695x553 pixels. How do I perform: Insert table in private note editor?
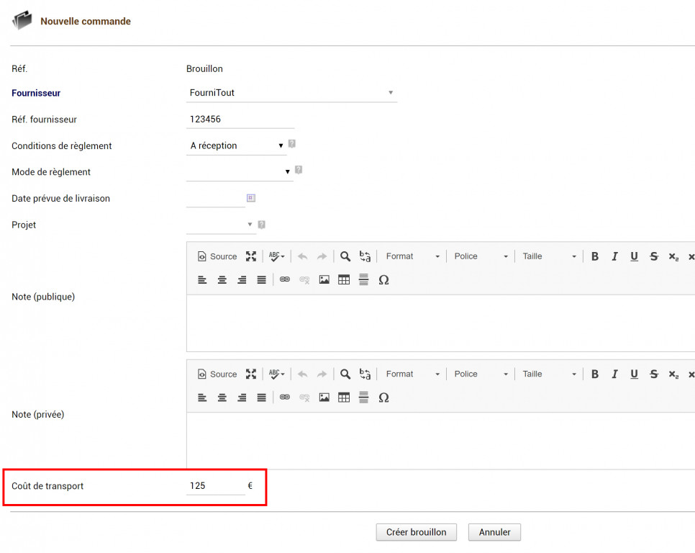click(344, 397)
